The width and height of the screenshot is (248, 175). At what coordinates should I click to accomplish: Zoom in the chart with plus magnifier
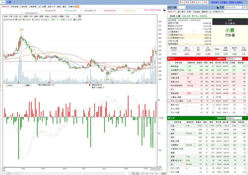pos(138,174)
